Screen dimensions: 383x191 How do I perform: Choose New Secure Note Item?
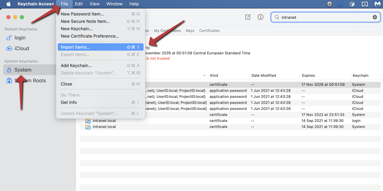(x=100, y=21)
